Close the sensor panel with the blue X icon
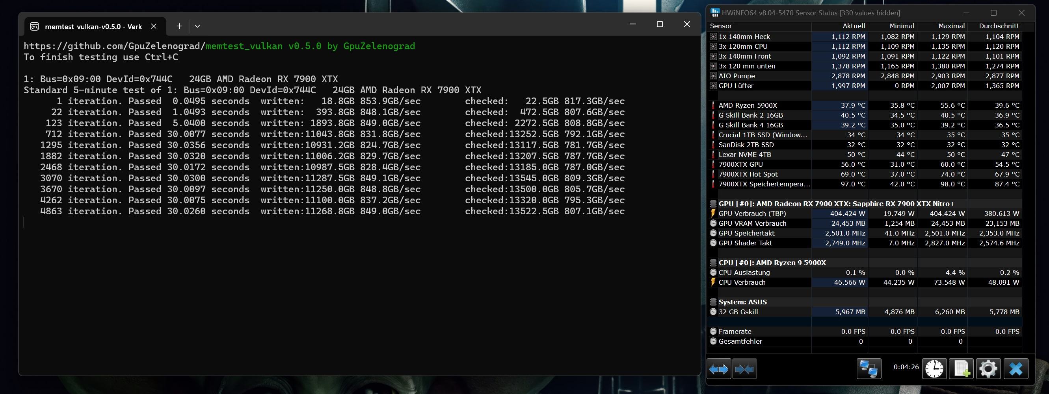1049x394 pixels. 1016,369
